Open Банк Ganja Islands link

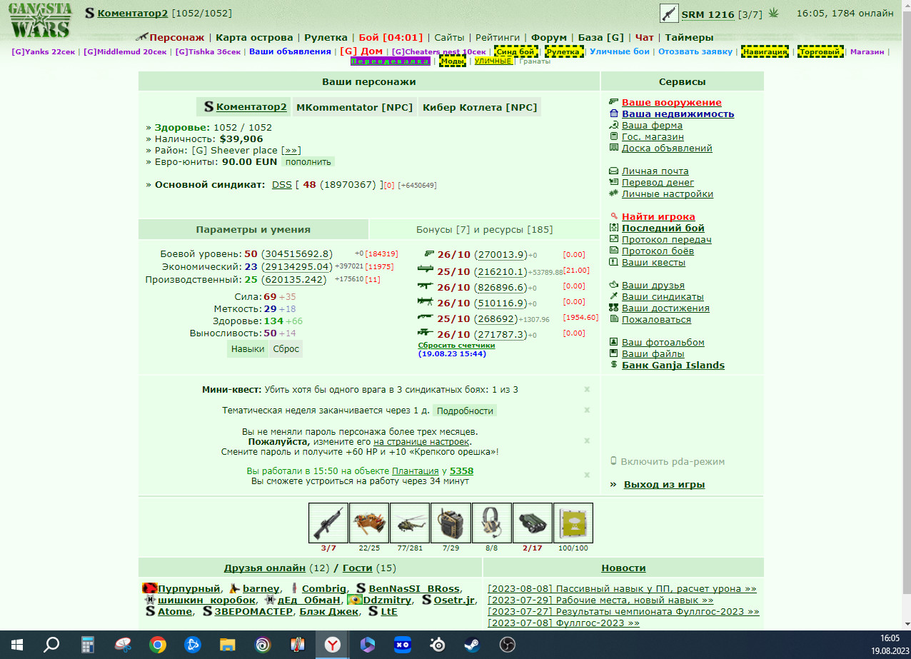point(673,366)
